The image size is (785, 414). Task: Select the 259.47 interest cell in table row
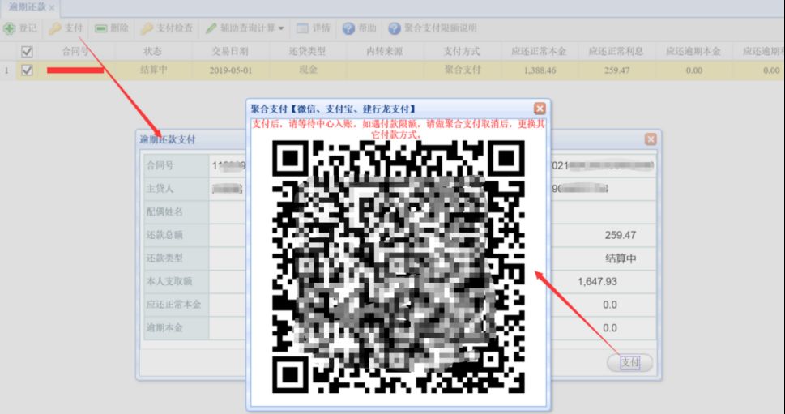pos(616,70)
